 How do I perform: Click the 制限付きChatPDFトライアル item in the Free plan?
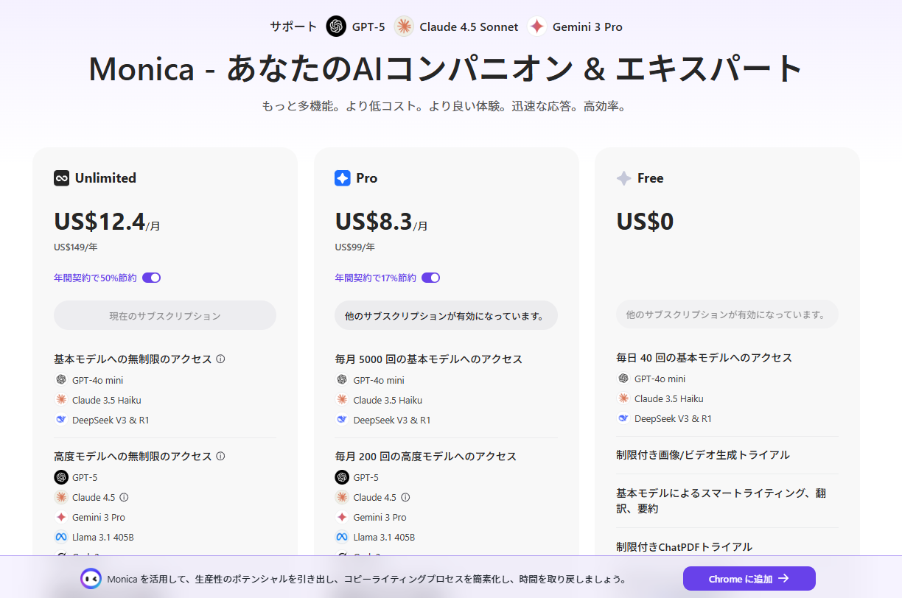[684, 547]
